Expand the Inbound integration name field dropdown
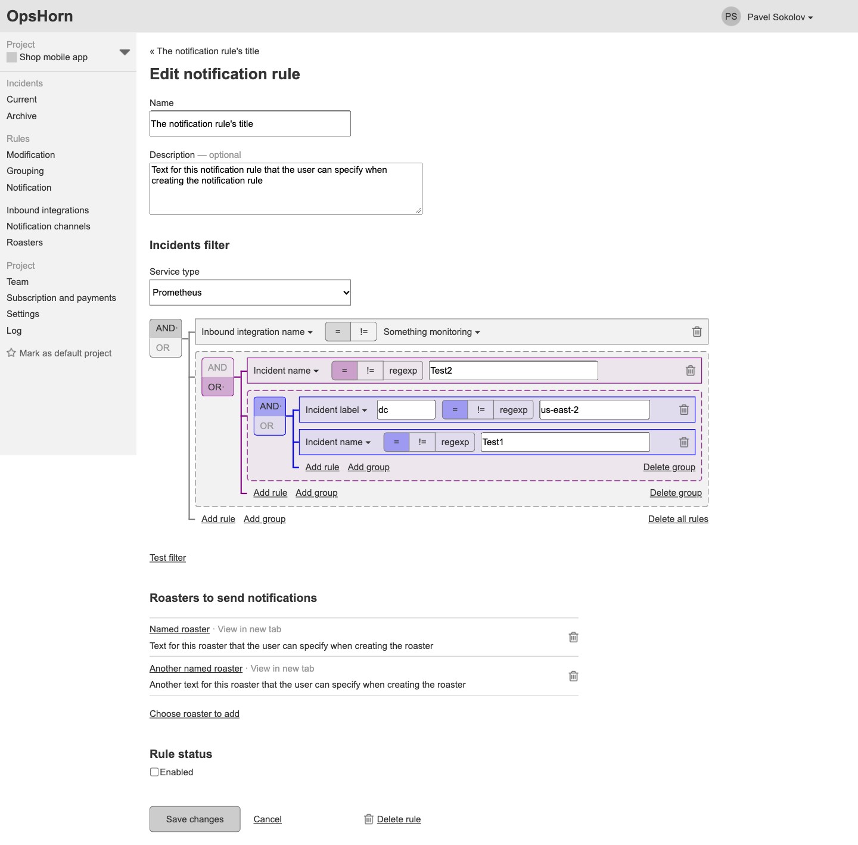 coord(257,332)
